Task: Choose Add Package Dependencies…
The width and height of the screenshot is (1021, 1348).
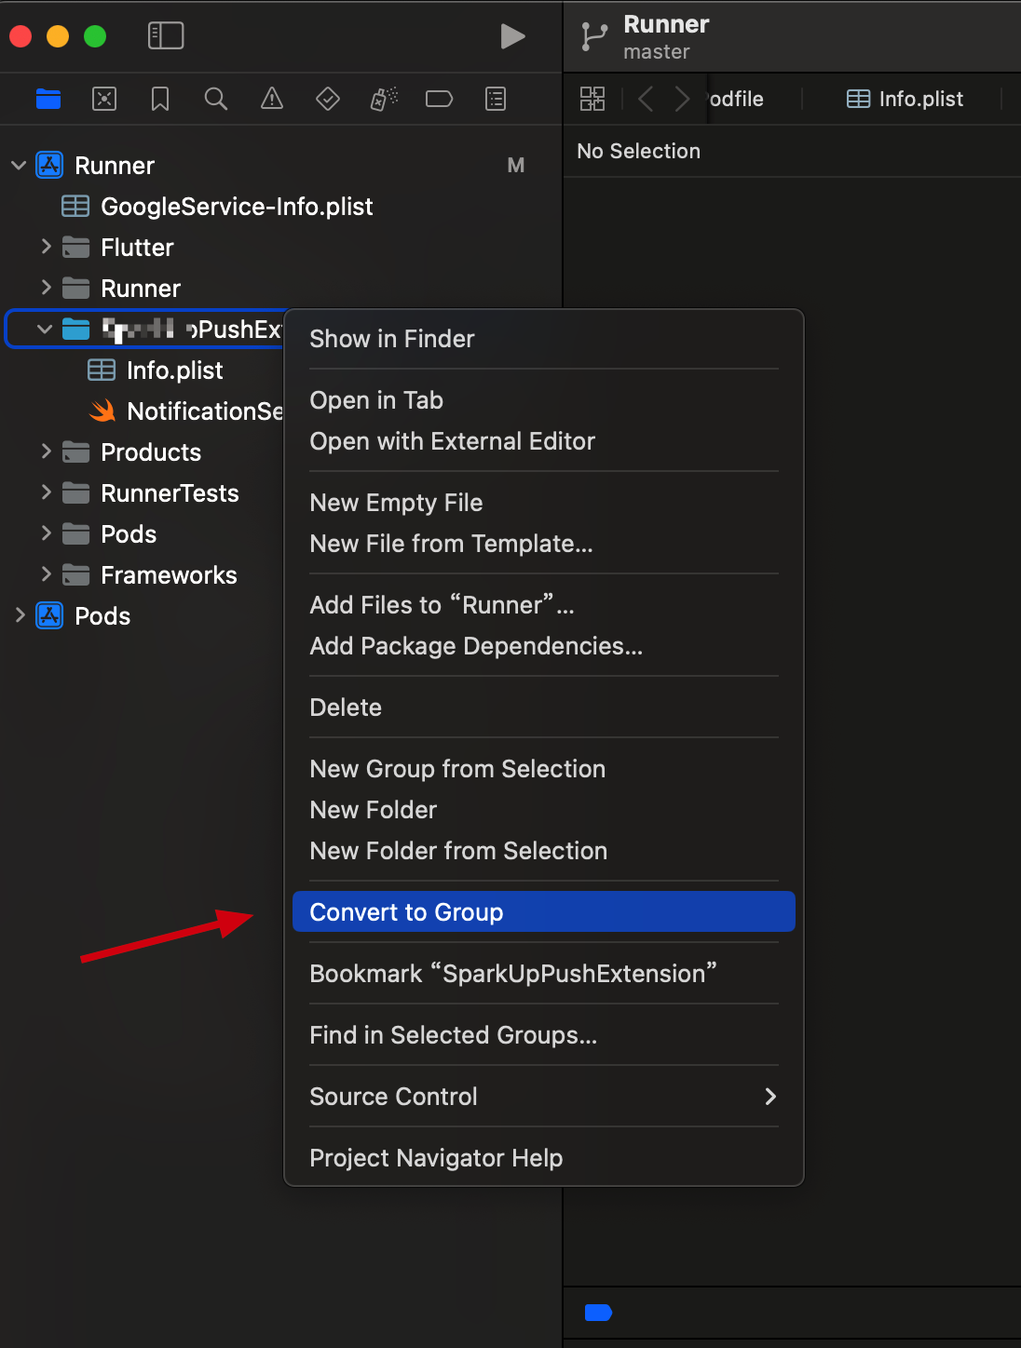Action: (x=544, y=646)
